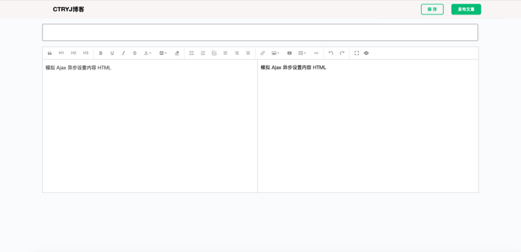521x252 pixels.
Task: Open the font color dropdown
Action: tap(147, 53)
